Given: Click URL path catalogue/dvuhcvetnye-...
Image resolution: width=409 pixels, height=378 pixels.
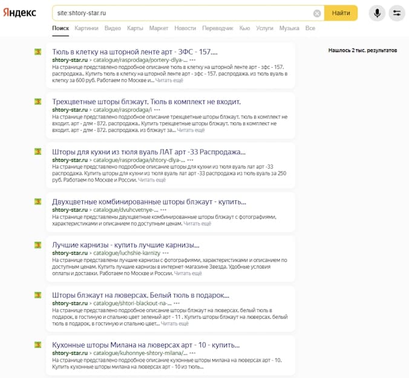Looking at the screenshot, I should [126, 210].
